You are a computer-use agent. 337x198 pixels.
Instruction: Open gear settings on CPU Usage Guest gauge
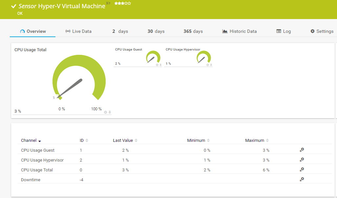coord(157,65)
